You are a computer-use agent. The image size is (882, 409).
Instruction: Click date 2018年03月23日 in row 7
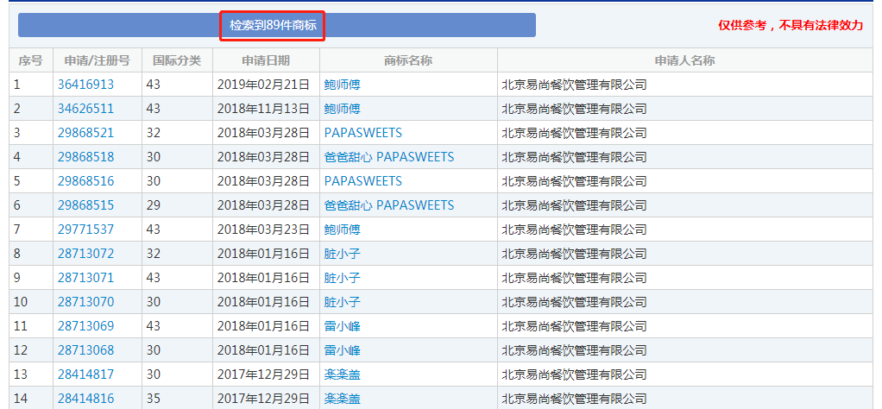click(x=264, y=230)
